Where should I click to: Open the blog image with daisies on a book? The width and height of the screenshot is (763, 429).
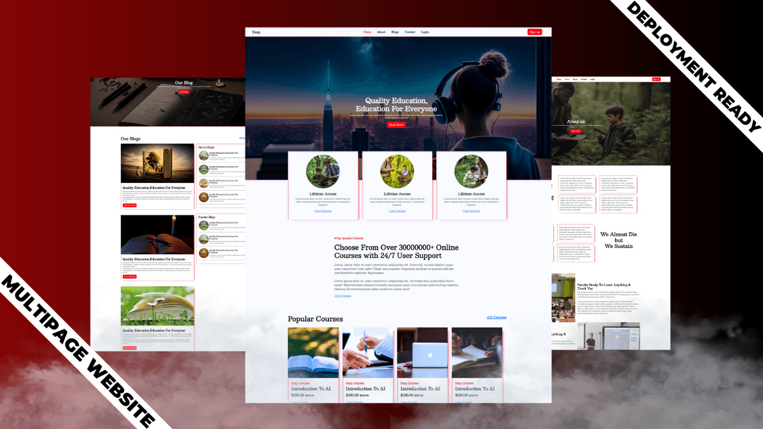157,306
